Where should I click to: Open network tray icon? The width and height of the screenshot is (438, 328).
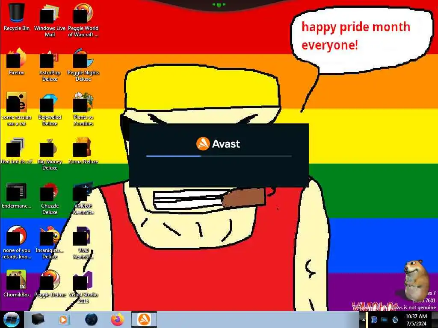(x=385, y=319)
